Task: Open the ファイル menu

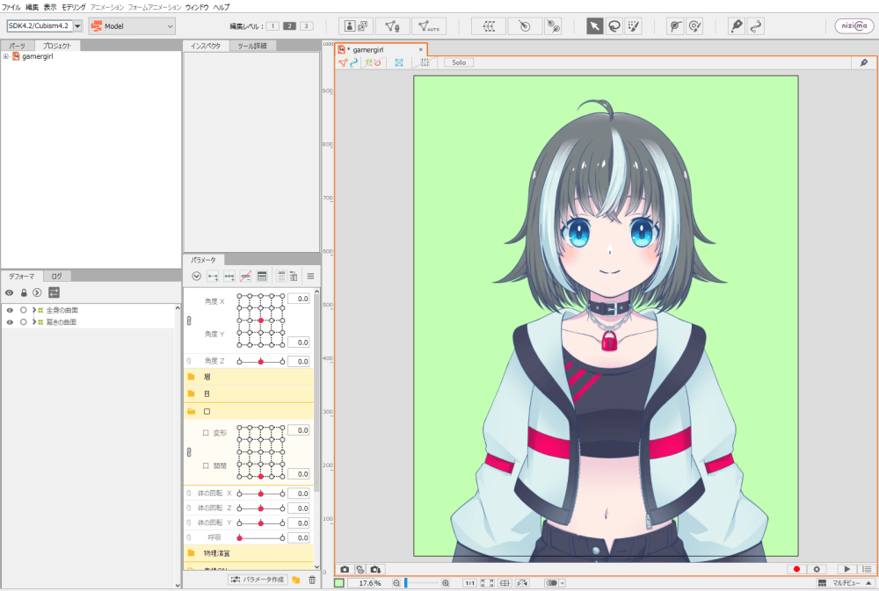Action: 11,7
